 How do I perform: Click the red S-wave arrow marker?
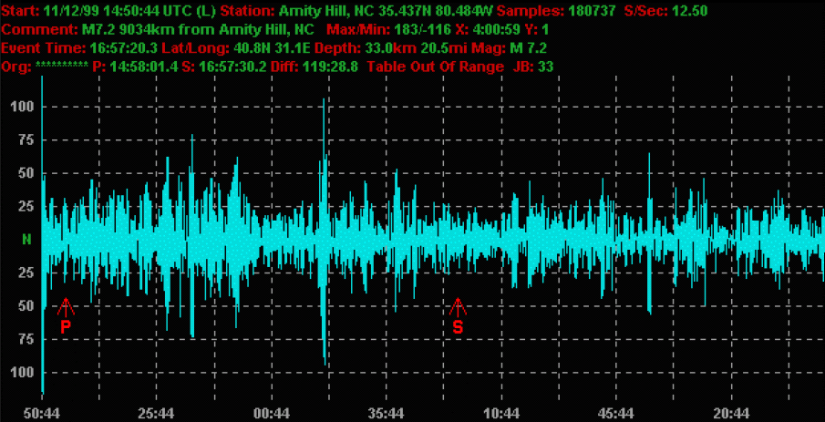pyautogui.click(x=458, y=305)
